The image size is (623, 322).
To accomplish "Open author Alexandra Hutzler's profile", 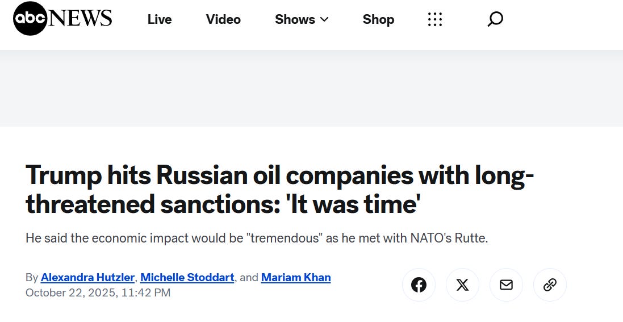I will (88, 278).
